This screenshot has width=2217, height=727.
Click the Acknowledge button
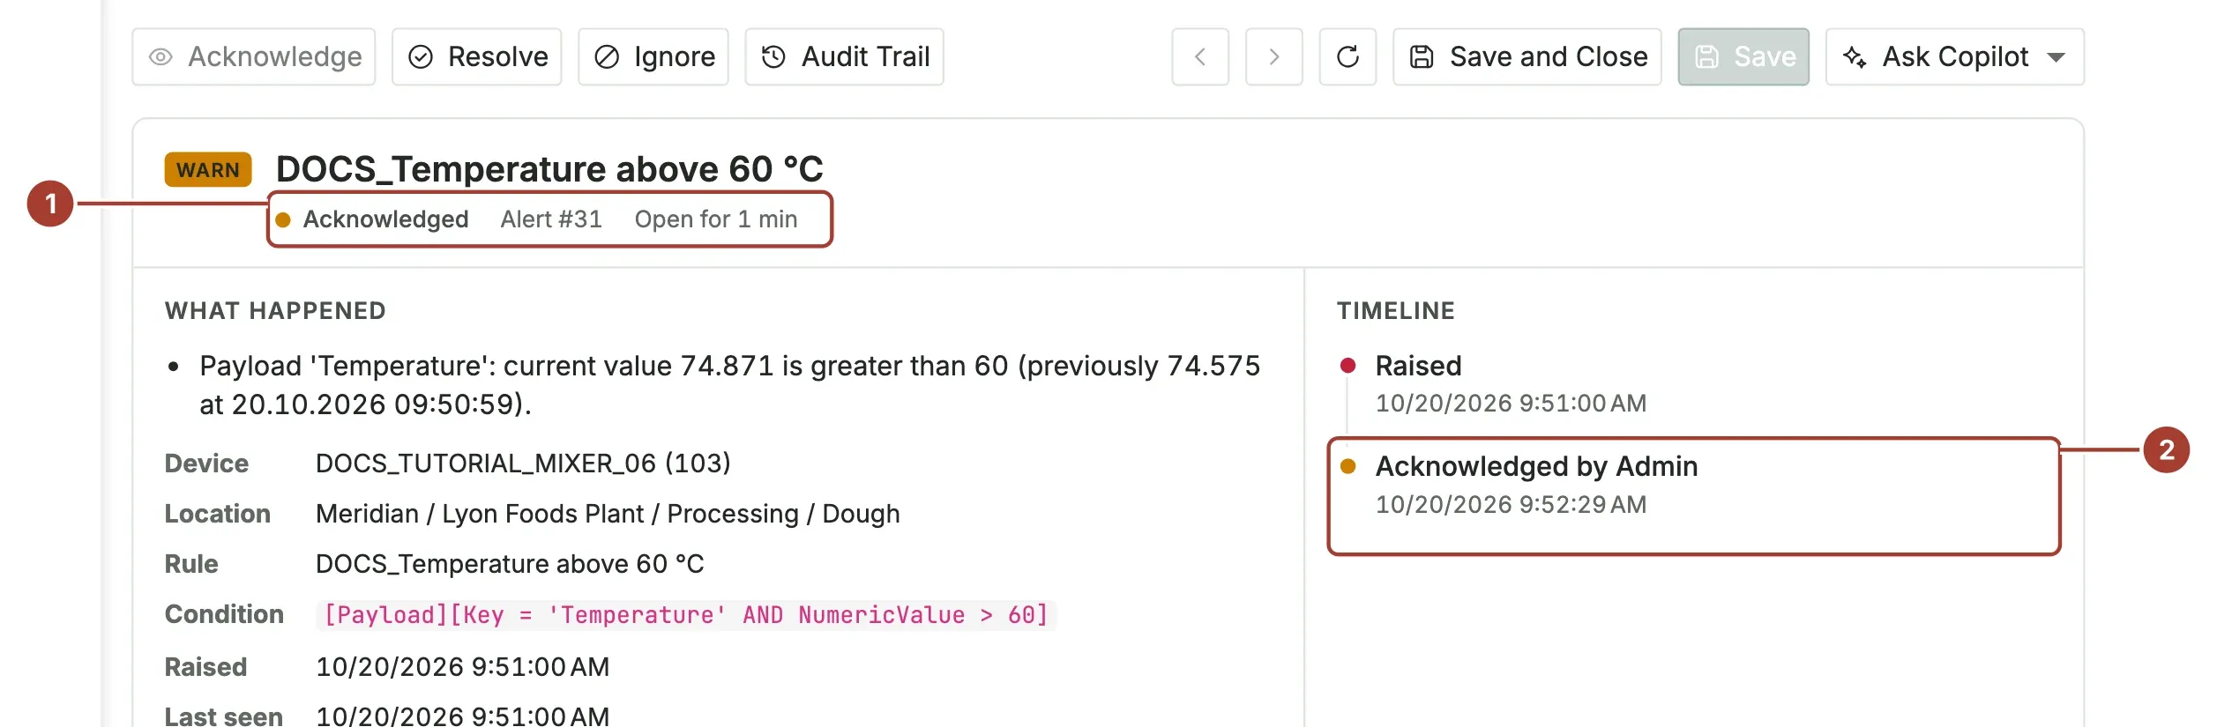254,57
